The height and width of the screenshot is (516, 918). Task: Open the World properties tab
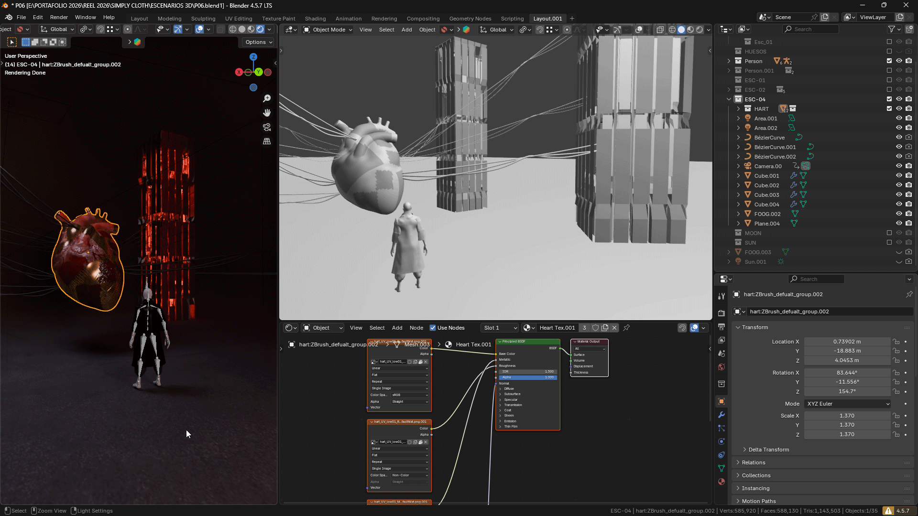(721, 367)
